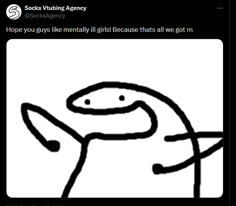
Task: Click the figure's body area
Action: tap(135, 165)
